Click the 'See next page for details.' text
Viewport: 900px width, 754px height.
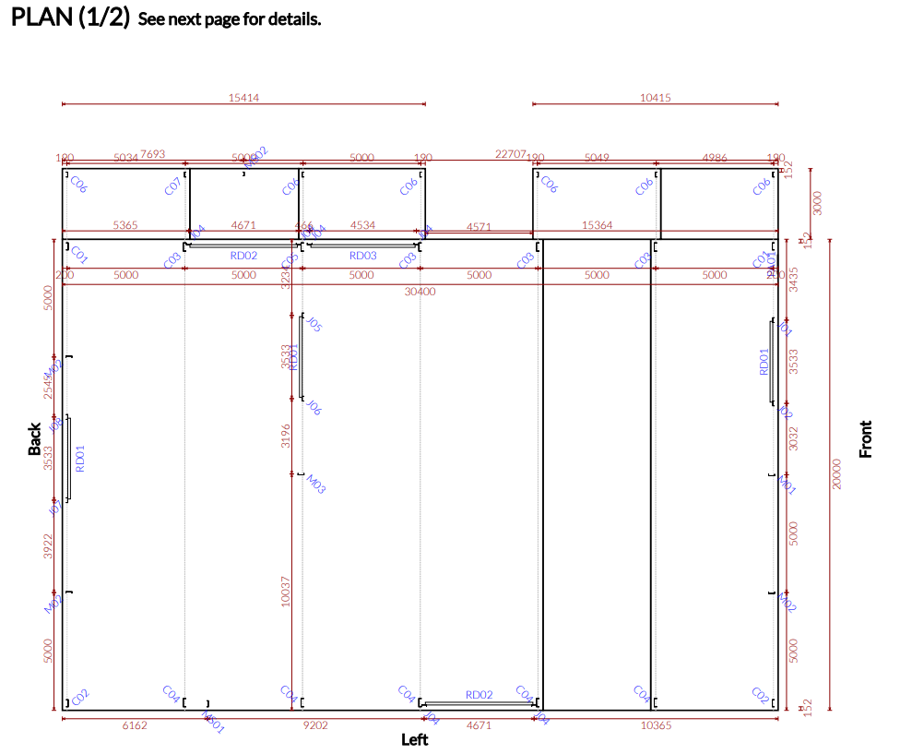tap(229, 19)
